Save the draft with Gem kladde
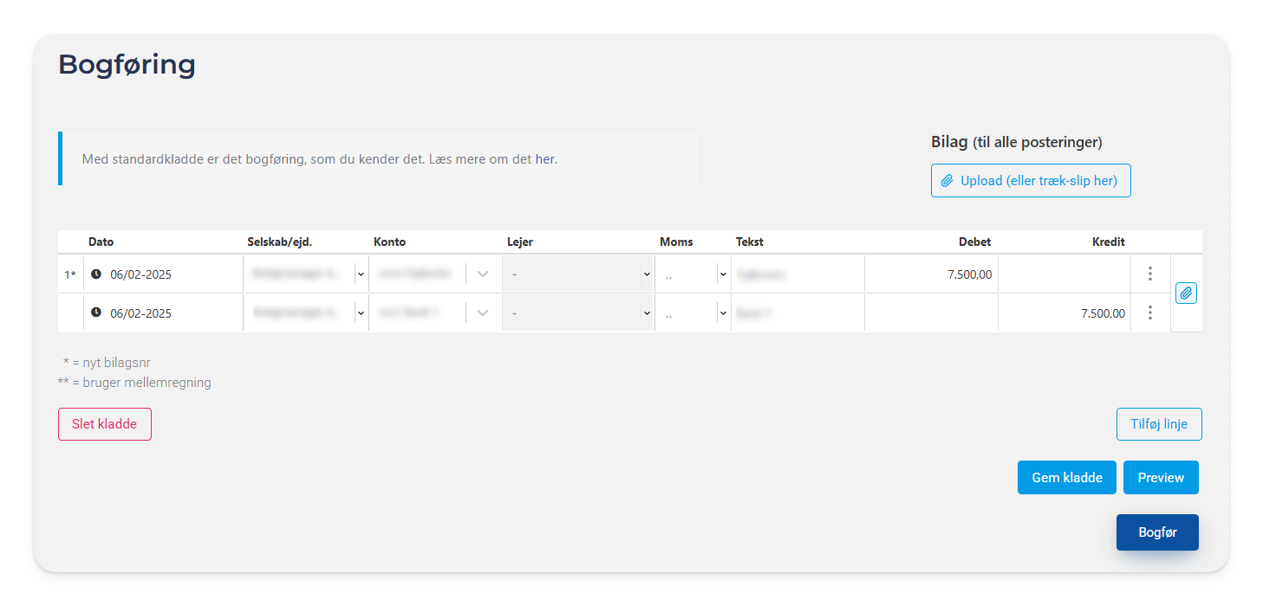1263x606 pixels. [x=1066, y=477]
